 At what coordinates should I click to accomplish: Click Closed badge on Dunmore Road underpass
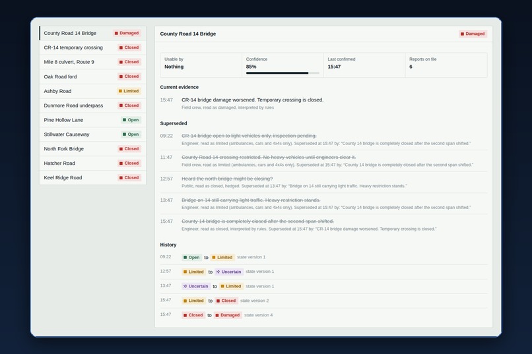coord(129,105)
